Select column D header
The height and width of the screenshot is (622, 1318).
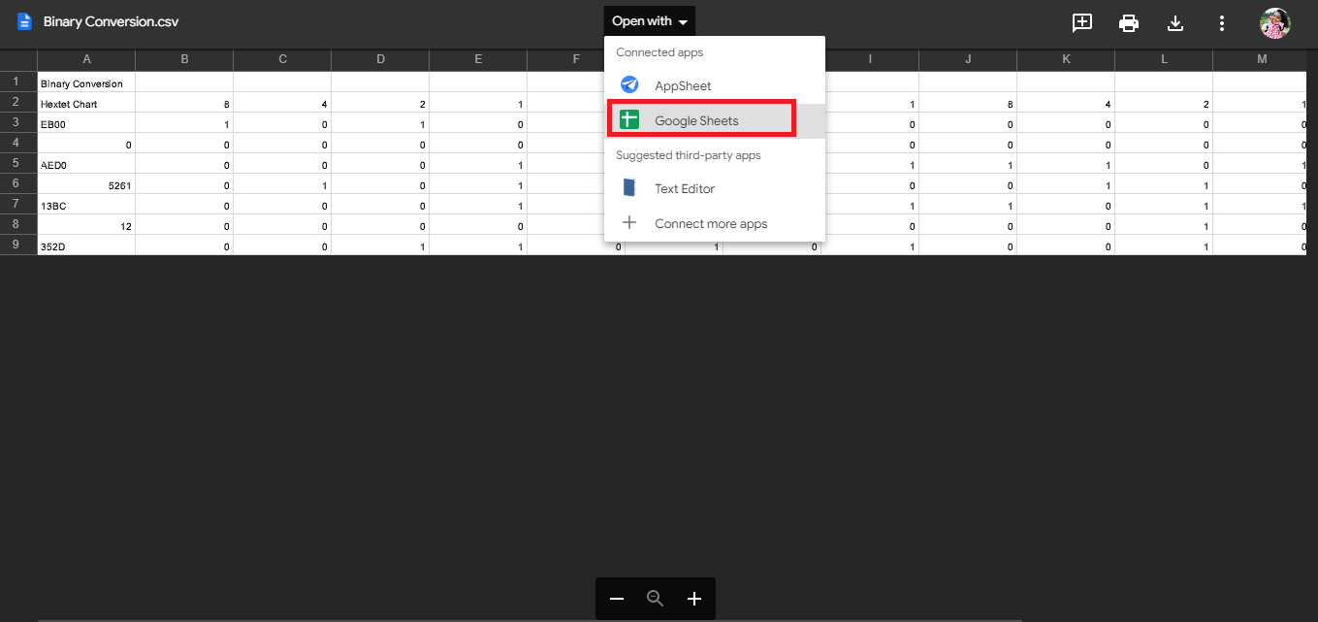(x=380, y=60)
